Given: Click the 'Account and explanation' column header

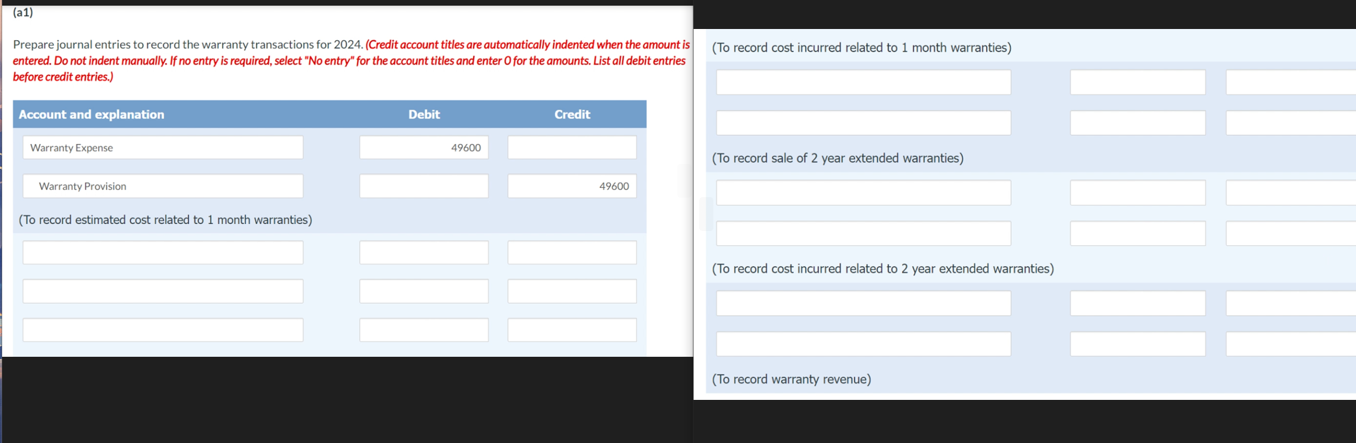Looking at the screenshot, I should coord(91,114).
